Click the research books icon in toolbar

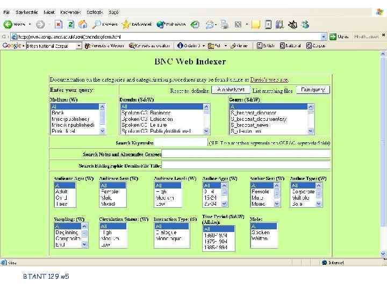coord(279,24)
